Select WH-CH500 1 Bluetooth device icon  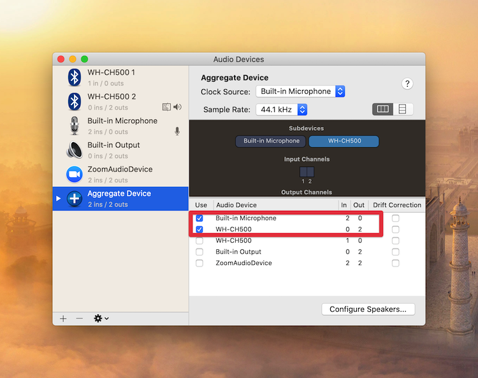click(75, 77)
